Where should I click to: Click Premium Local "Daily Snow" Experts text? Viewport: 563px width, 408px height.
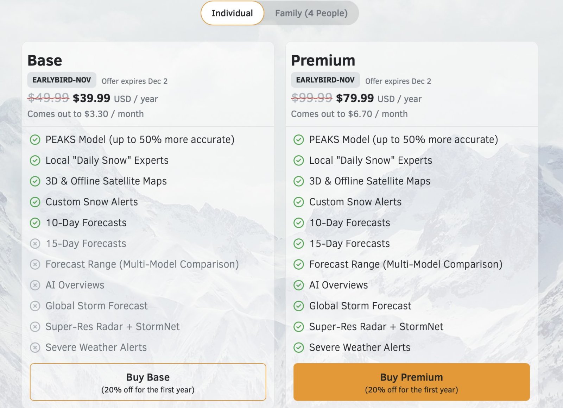(370, 161)
